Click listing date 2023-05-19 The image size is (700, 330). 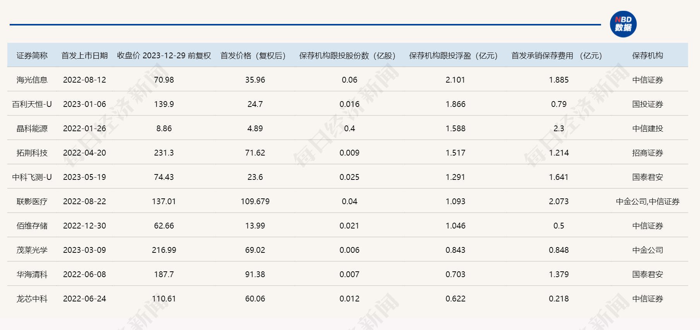[x=84, y=177]
